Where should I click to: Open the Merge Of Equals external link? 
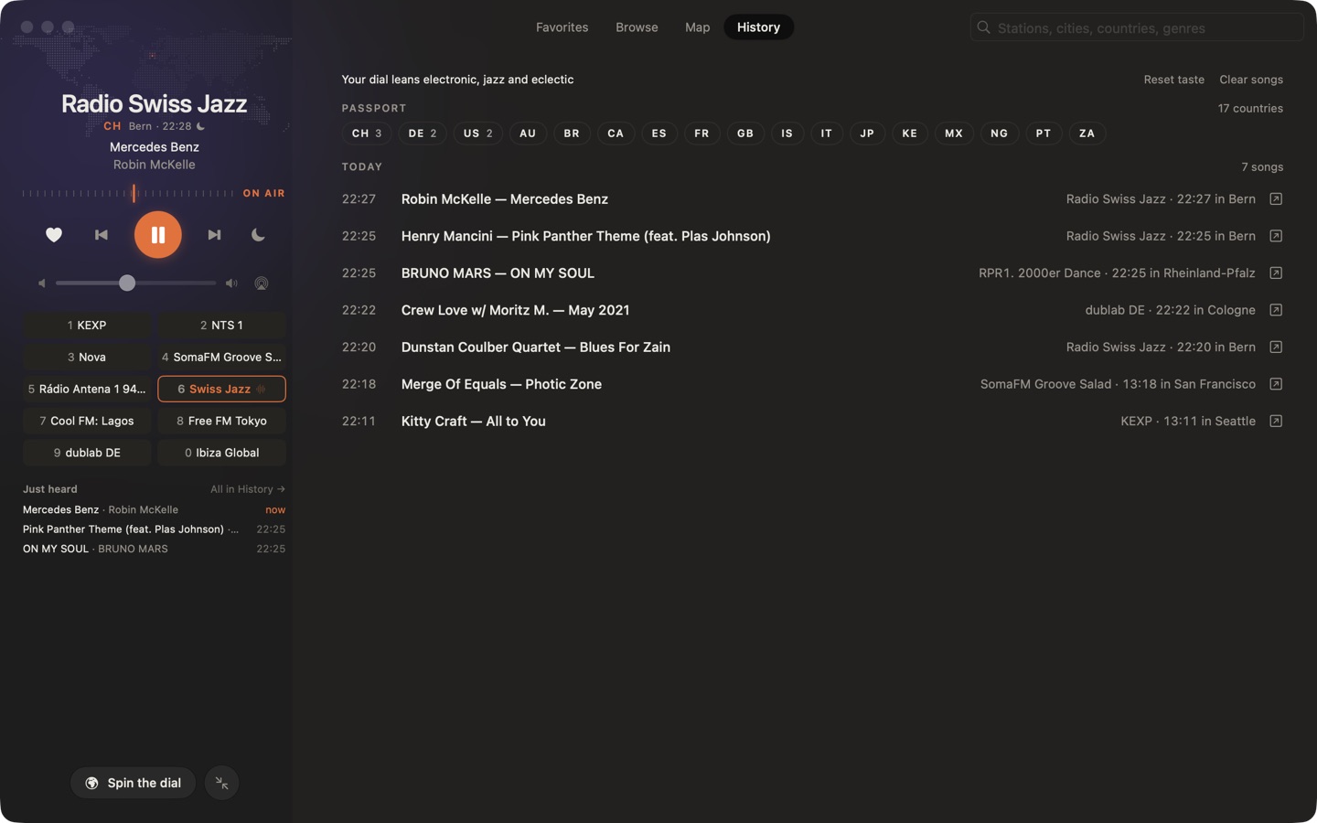click(x=1276, y=384)
